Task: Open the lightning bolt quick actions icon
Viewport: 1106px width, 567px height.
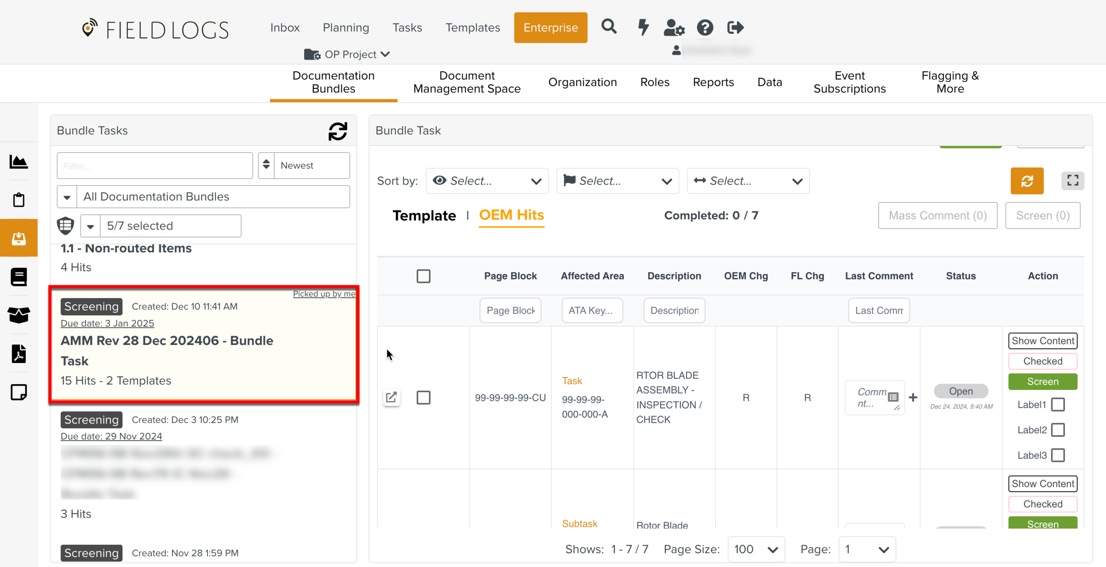Action: (643, 27)
